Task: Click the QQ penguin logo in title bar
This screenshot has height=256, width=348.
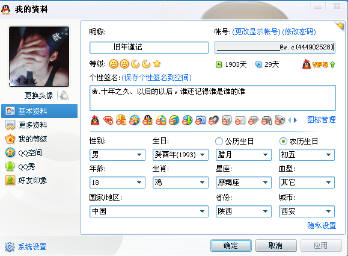Action: tap(6, 10)
